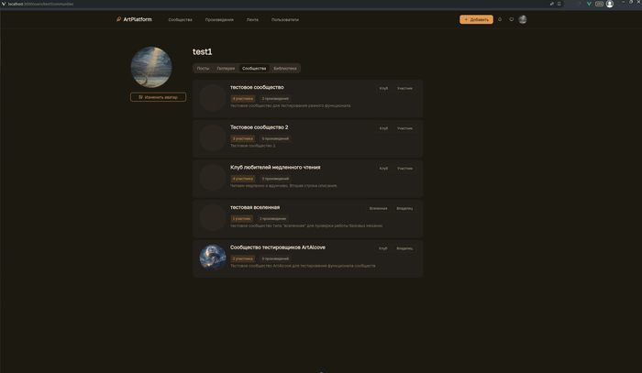The image size is (642, 373).
Task: Open Сообщества in top navigation
Action: point(180,19)
